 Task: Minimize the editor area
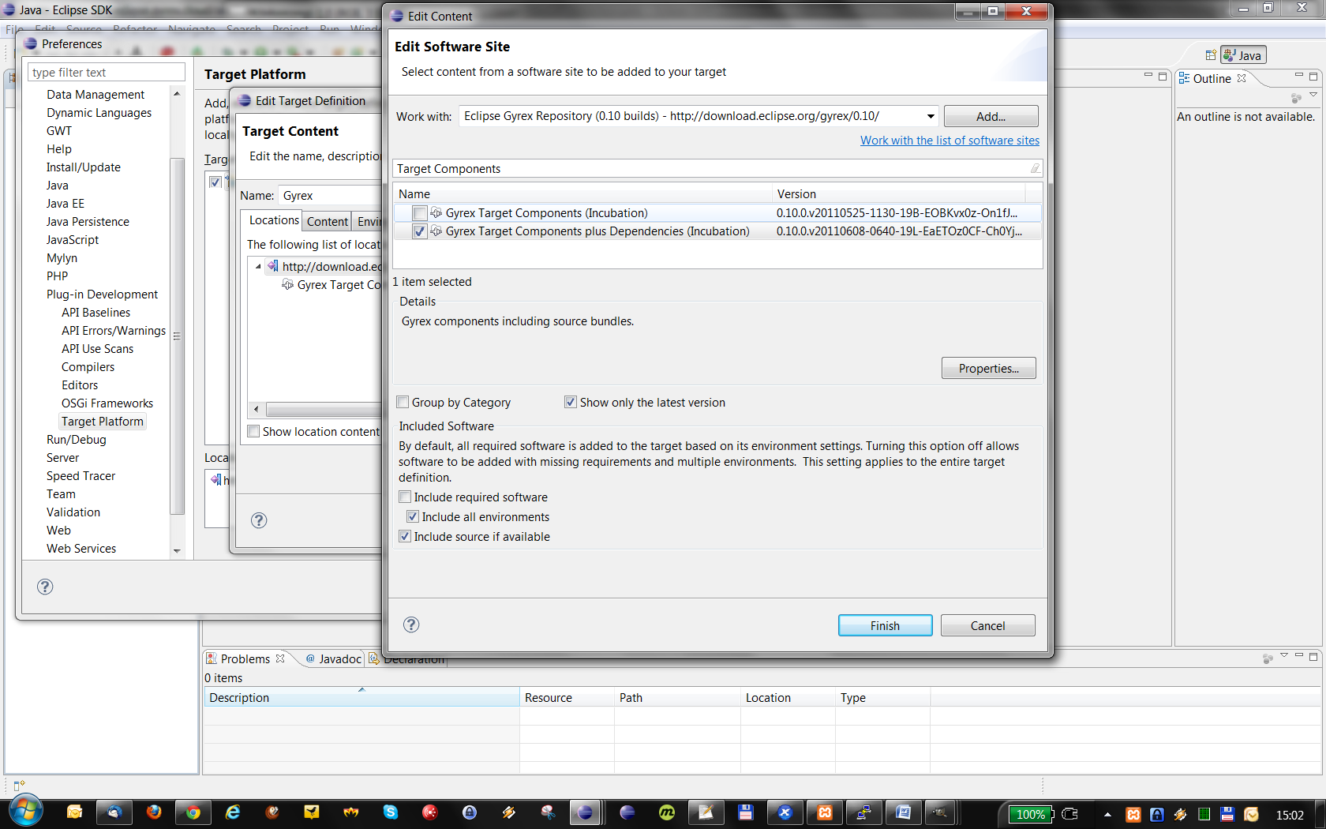click(x=1148, y=76)
